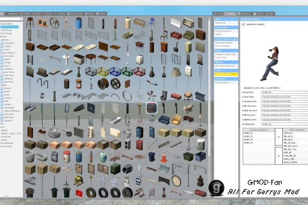Open the left-leg shot animation dropdown
This screenshot has height=205, width=308.
click(x=284, y=115)
